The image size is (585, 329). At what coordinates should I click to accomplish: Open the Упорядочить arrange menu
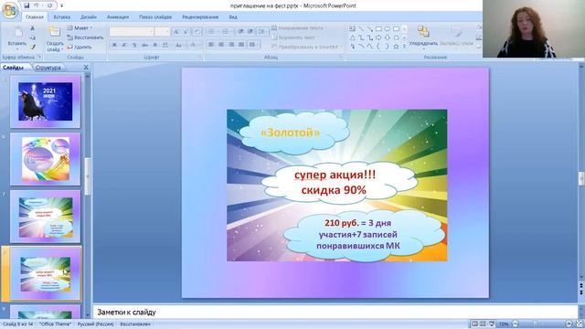pyautogui.click(x=423, y=38)
